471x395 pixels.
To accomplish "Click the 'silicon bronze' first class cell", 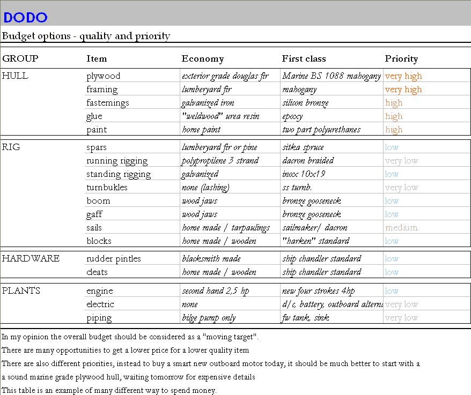I will [305, 103].
